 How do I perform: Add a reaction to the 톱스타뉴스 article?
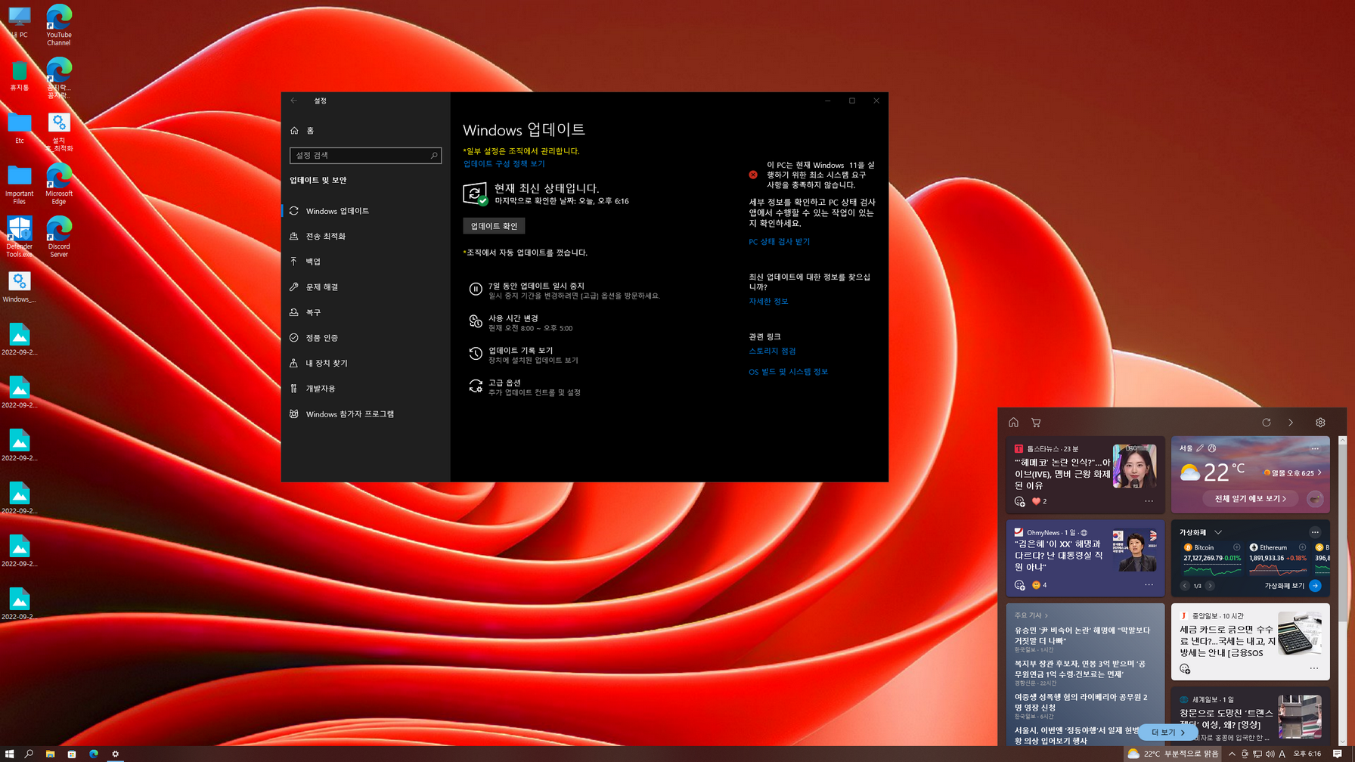tap(1020, 501)
